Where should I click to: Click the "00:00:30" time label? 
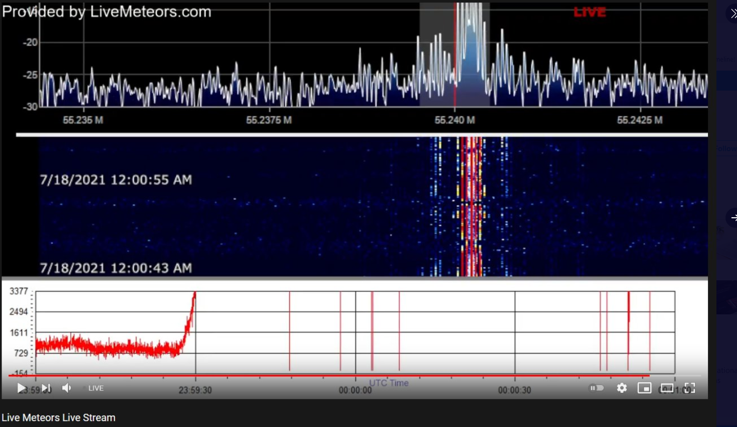(514, 390)
